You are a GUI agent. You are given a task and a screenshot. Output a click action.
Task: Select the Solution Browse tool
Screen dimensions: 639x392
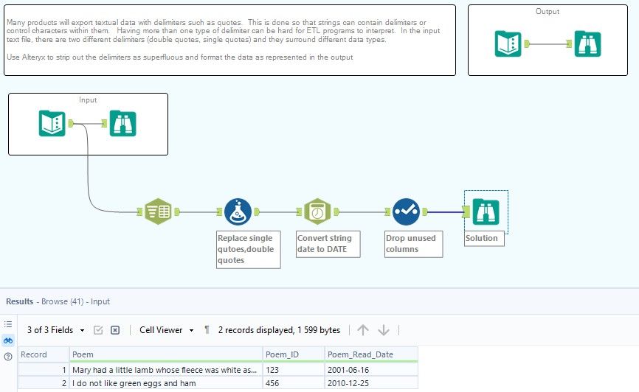point(486,211)
